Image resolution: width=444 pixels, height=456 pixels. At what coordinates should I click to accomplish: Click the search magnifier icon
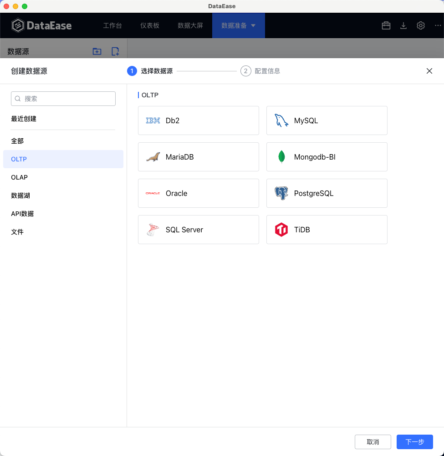(18, 99)
